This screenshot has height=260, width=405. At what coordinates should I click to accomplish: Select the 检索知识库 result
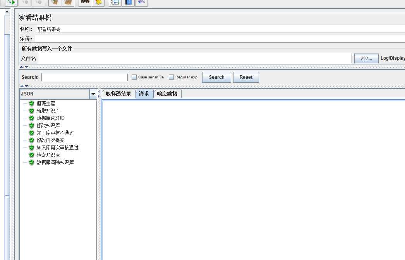(48, 155)
